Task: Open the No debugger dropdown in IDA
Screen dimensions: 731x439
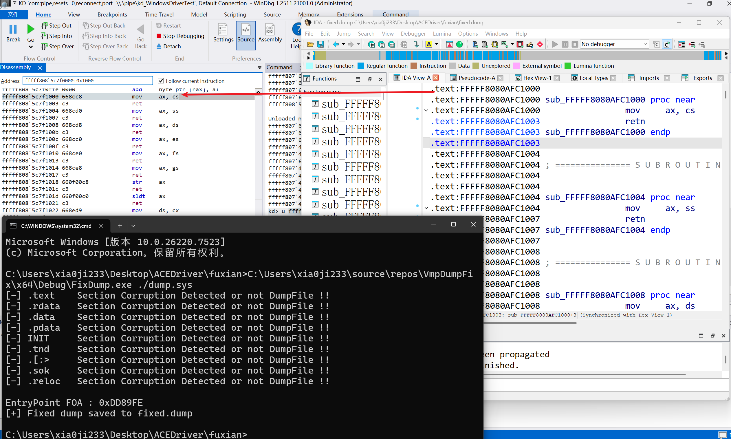Action: click(x=614, y=44)
